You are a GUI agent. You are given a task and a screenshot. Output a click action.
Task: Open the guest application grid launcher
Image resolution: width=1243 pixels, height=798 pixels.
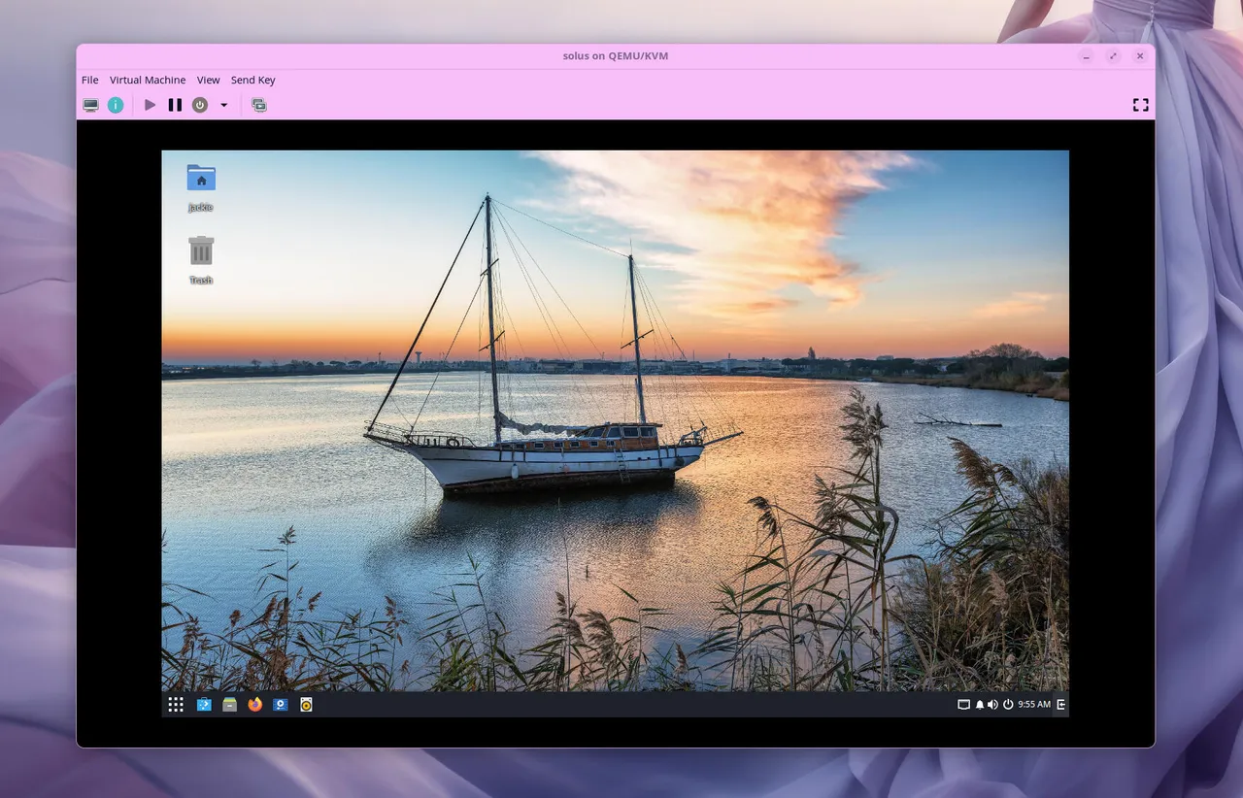(x=176, y=705)
